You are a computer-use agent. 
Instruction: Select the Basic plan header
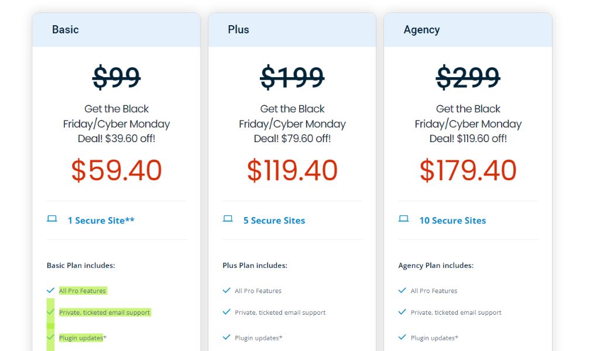[x=116, y=30]
